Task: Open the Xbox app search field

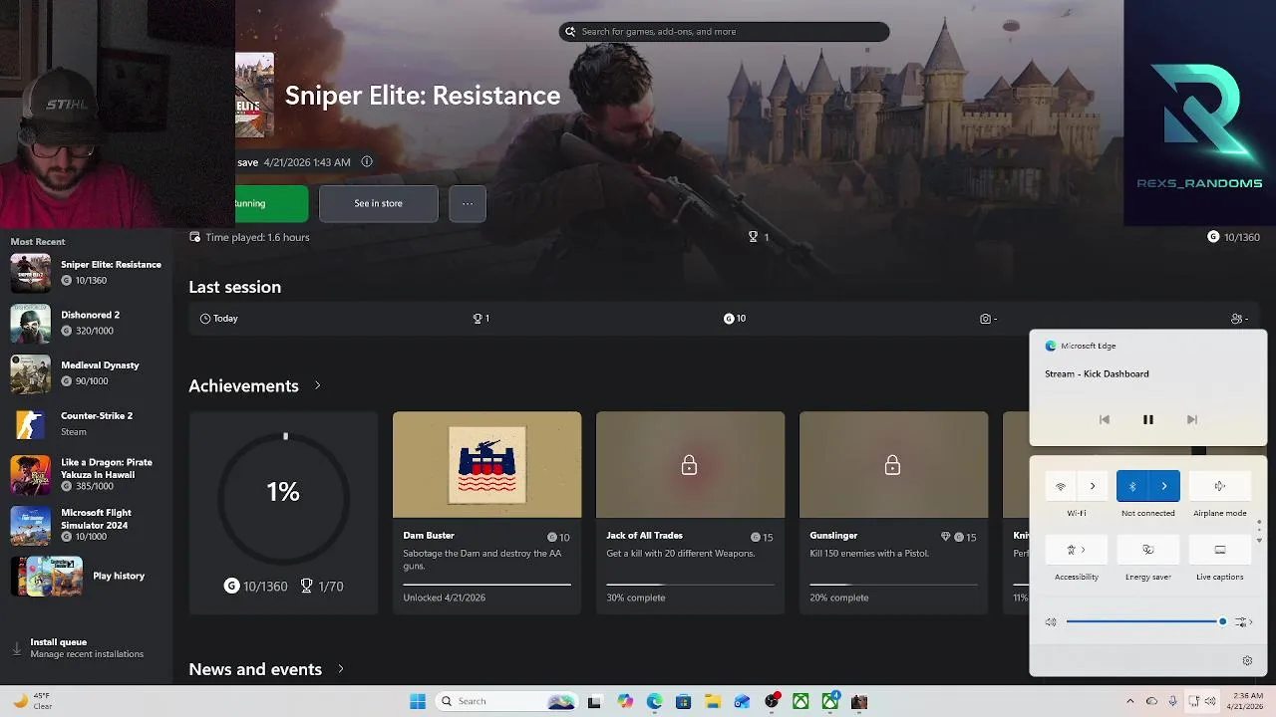Action: pyautogui.click(x=724, y=32)
